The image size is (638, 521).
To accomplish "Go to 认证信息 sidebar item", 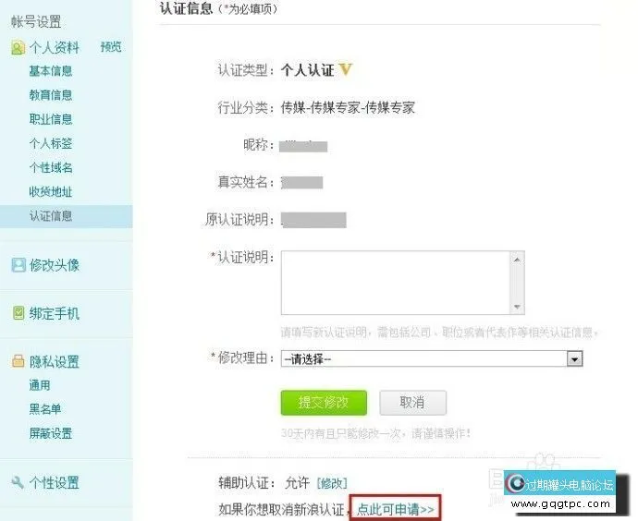I will [x=51, y=216].
